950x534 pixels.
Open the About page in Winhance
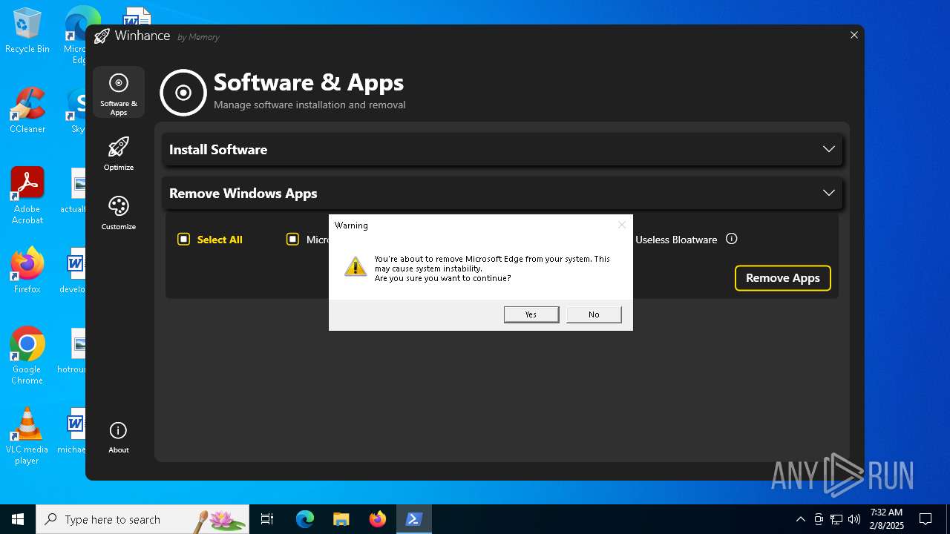pos(119,437)
